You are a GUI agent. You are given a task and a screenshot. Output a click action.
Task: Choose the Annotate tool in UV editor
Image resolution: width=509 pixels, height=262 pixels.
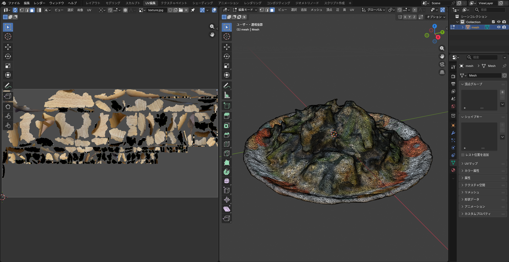[x=8, y=86]
